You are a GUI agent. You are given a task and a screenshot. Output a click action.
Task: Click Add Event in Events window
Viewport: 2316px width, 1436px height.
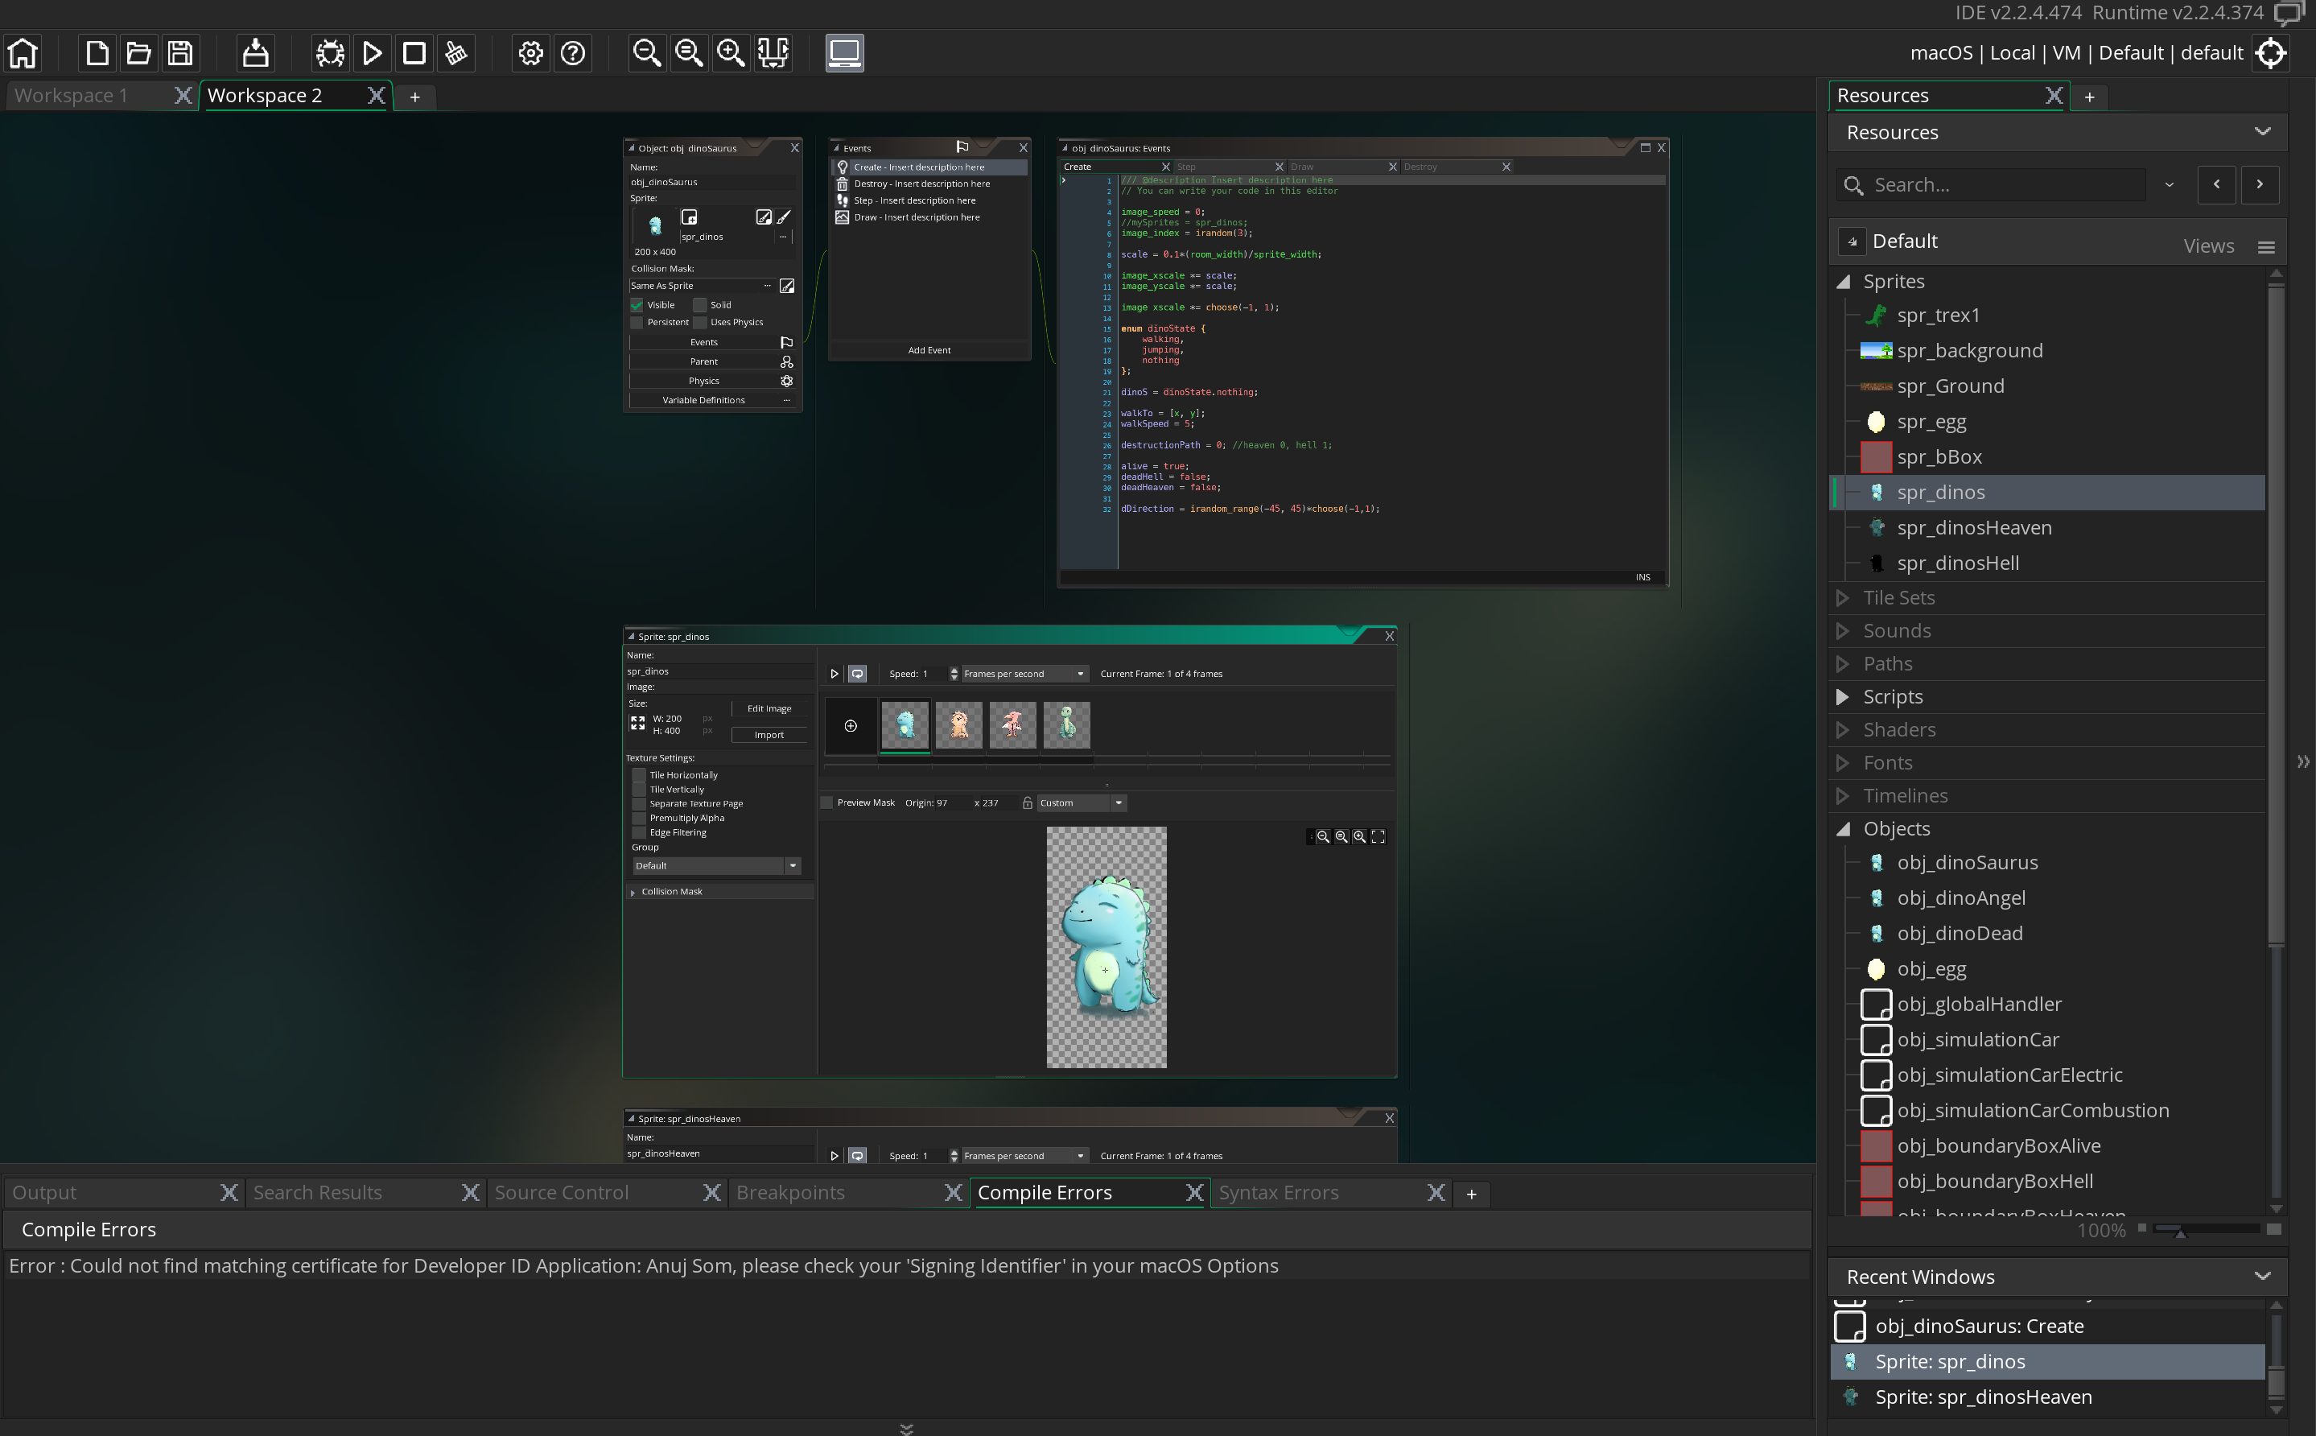point(929,350)
